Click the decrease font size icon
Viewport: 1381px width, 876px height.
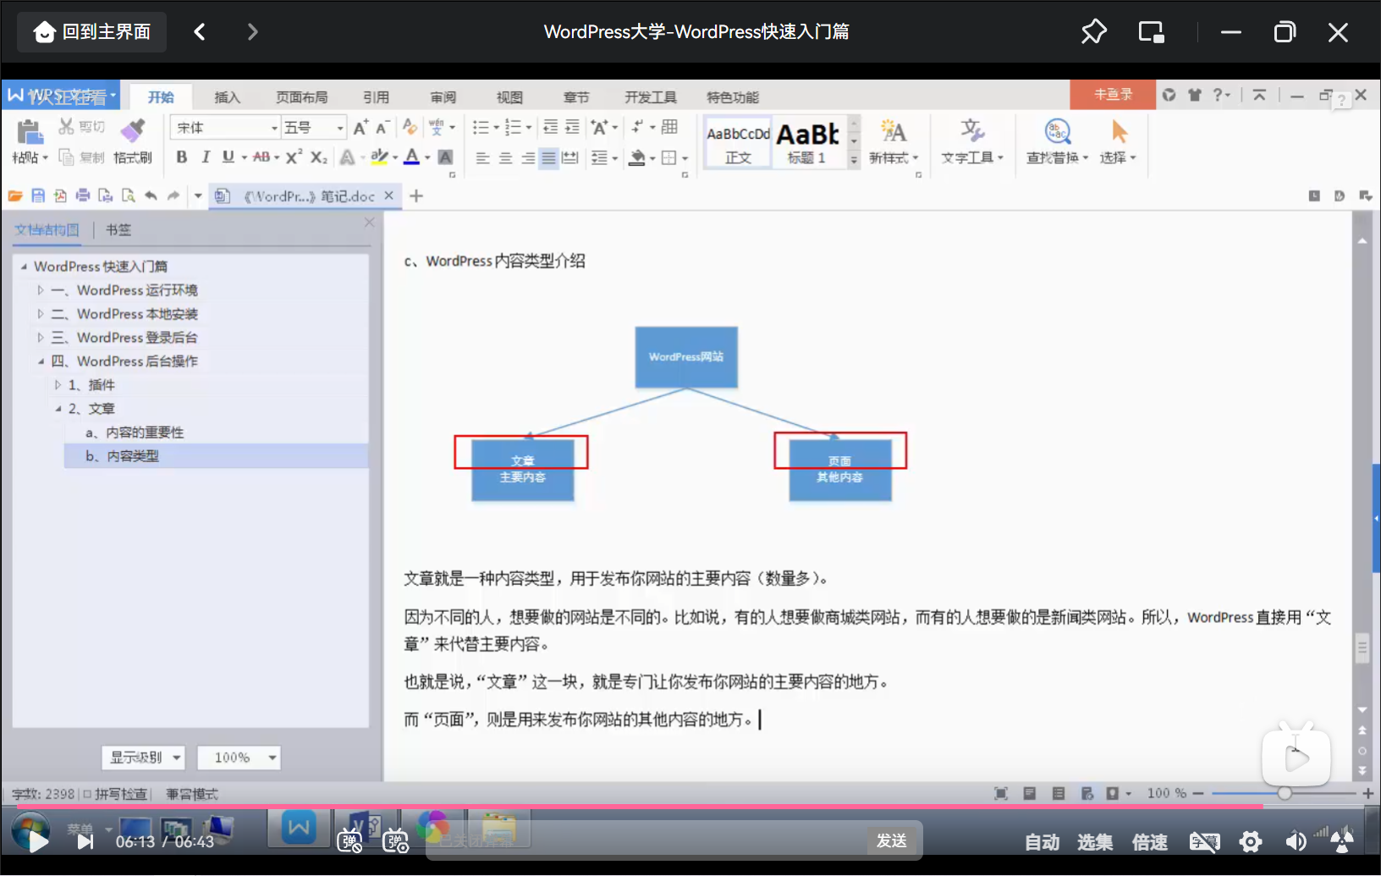pyautogui.click(x=382, y=128)
